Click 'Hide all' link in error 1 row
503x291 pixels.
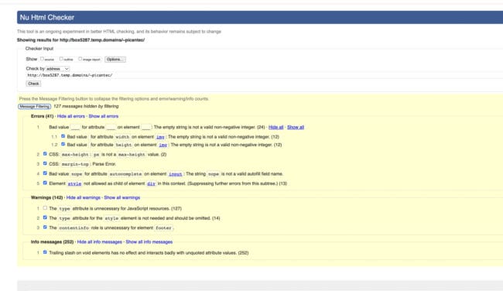[x=276, y=128]
